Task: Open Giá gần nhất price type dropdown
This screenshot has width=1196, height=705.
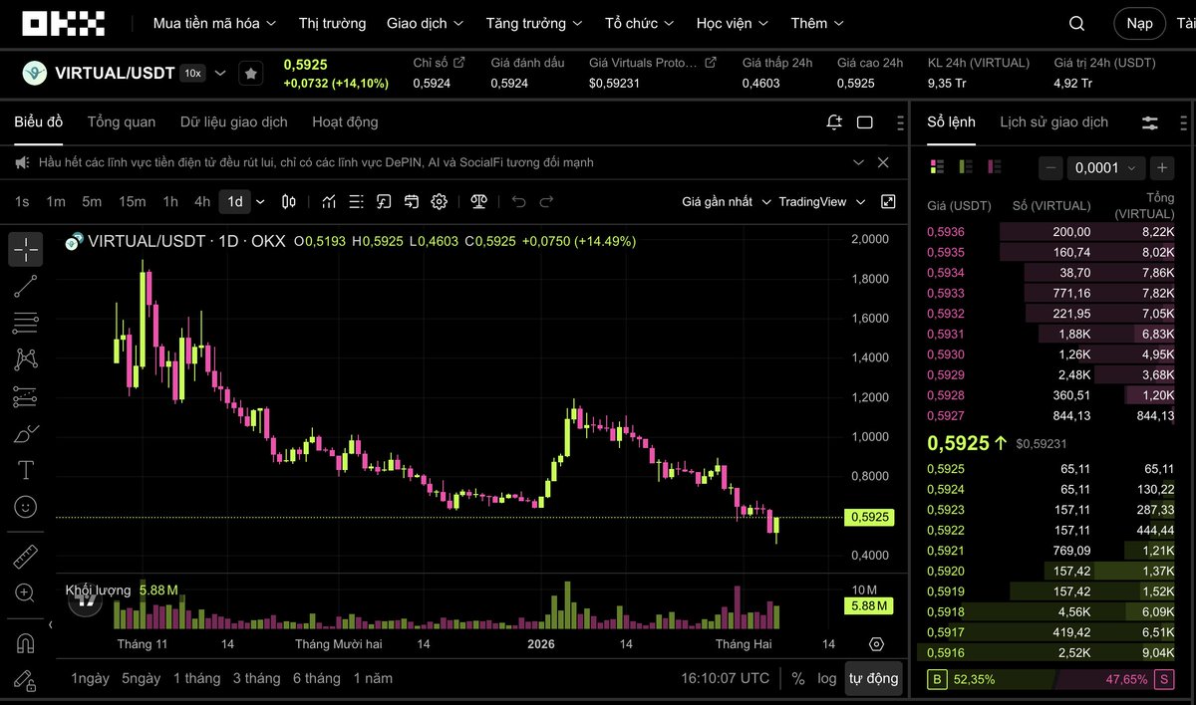Action: tap(727, 202)
